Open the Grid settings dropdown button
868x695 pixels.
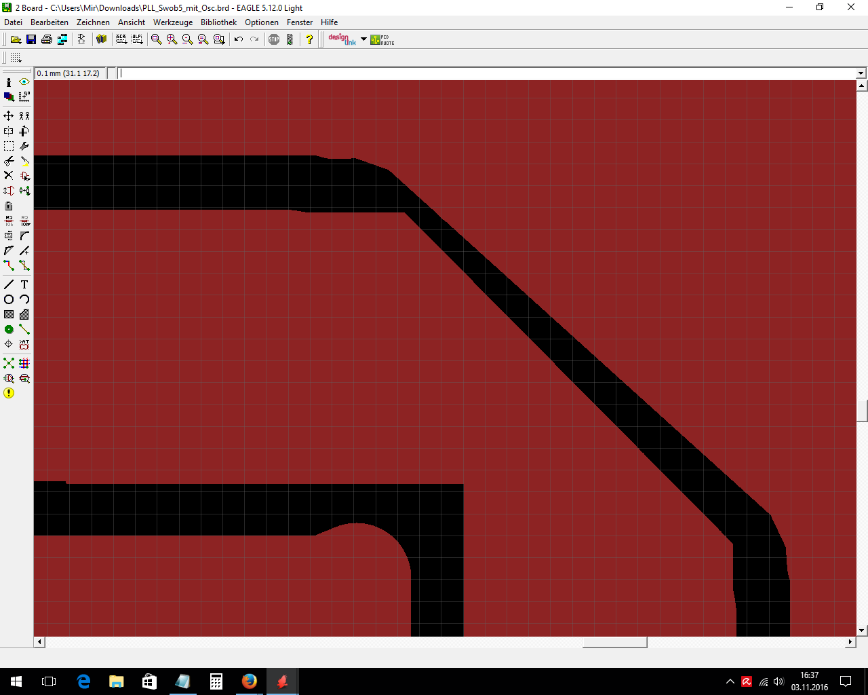click(16, 58)
